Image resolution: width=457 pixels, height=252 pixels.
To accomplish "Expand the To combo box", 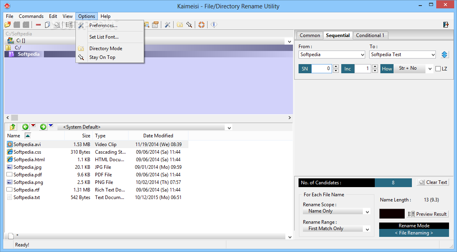I will [x=433, y=55].
